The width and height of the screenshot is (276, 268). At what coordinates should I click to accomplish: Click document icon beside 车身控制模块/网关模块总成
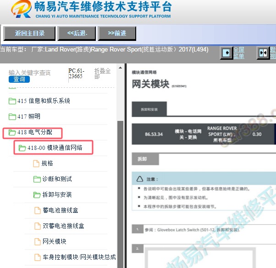click(x=37, y=257)
